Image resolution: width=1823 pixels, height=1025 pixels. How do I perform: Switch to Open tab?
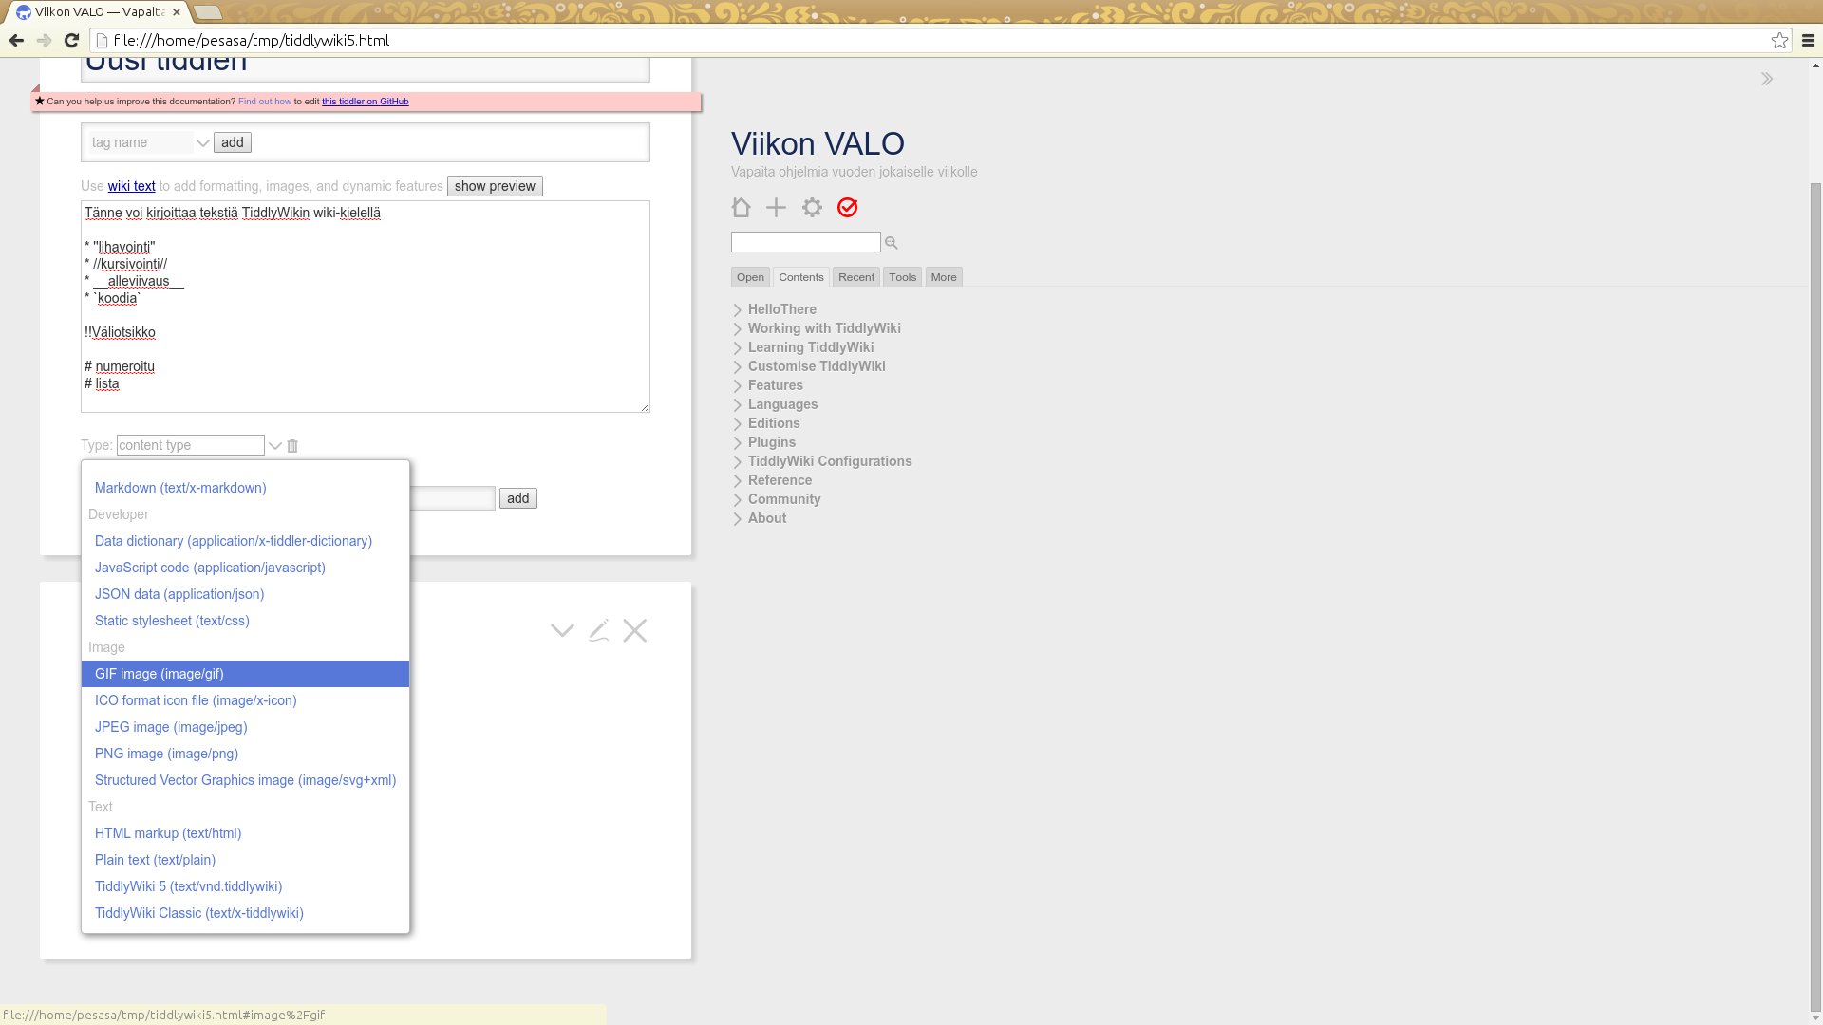tap(750, 277)
